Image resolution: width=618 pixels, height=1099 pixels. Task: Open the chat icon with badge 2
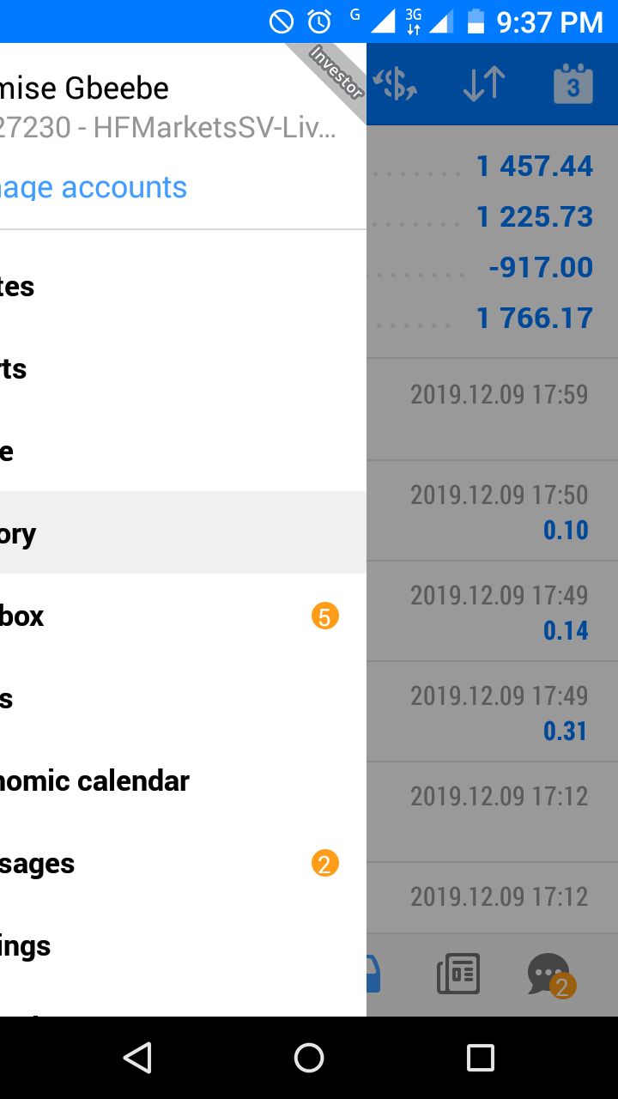[x=550, y=975]
